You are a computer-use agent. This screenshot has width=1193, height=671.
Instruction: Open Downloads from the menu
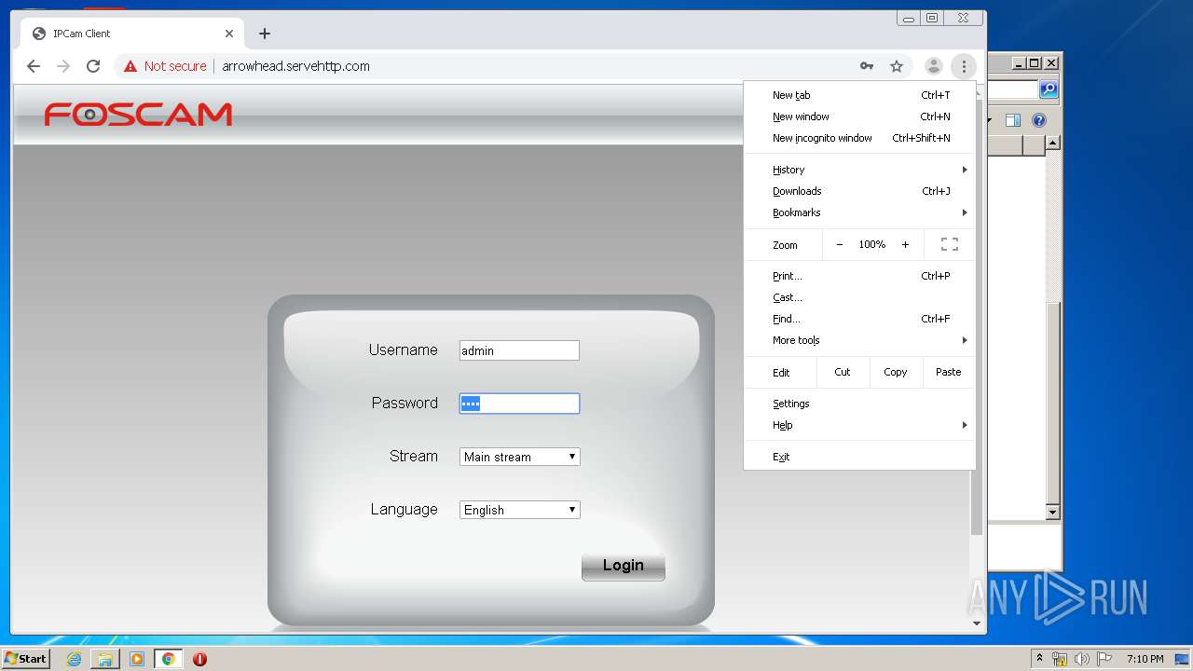[859, 191]
